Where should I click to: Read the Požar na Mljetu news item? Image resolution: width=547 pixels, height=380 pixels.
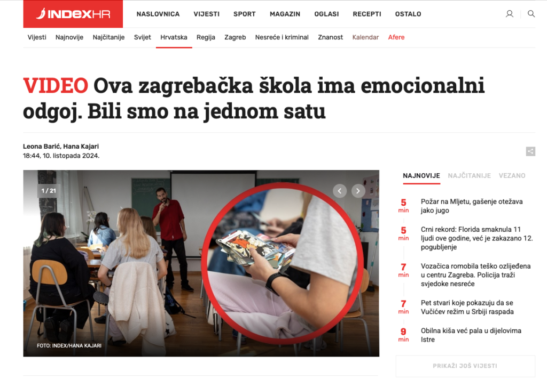coord(472,206)
